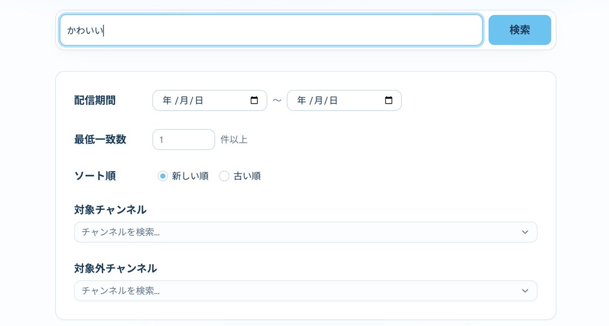Viewport: 609px width, 326px height.
Task: Click the 配信期間 label
Action: tap(95, 100)
